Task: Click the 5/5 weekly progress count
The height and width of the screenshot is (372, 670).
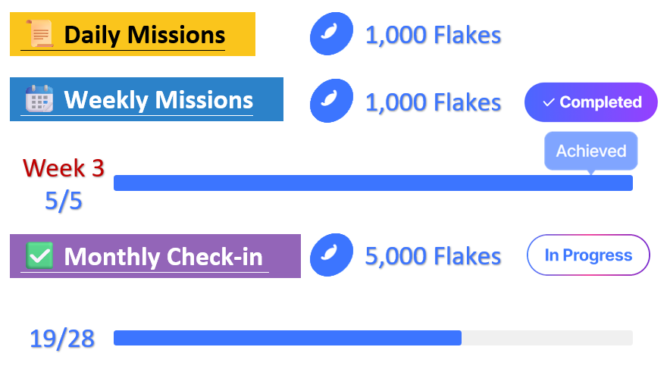Action: [x=64, y=201]
